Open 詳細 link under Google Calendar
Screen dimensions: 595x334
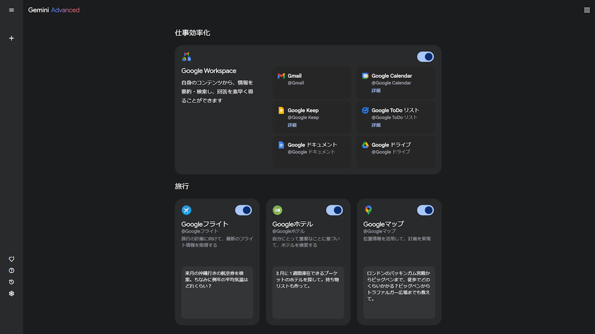(x=376, y=90)
